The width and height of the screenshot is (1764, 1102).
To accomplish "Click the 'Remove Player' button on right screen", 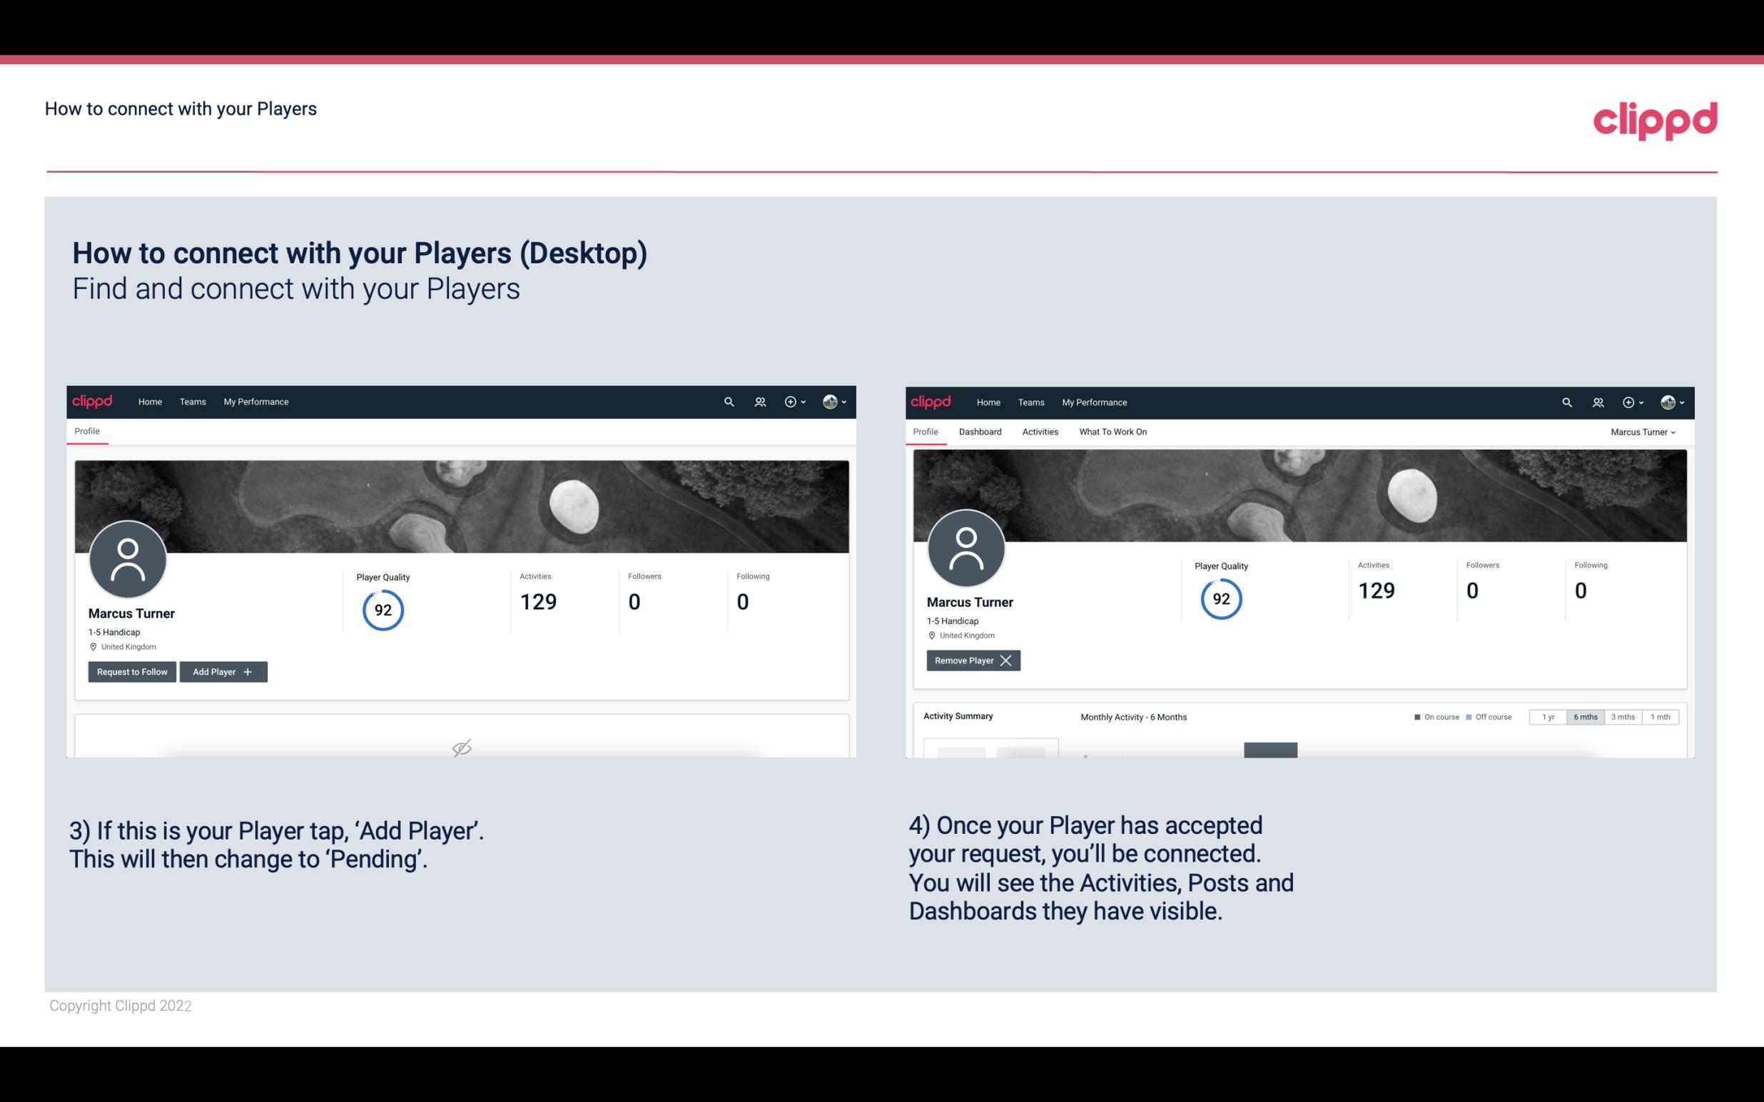I will click(x=971, y=660).
